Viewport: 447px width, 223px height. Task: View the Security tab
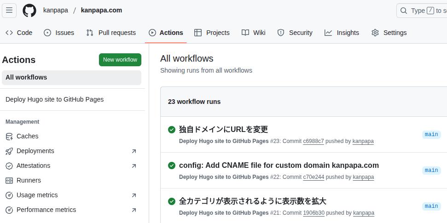coord(295,33)
